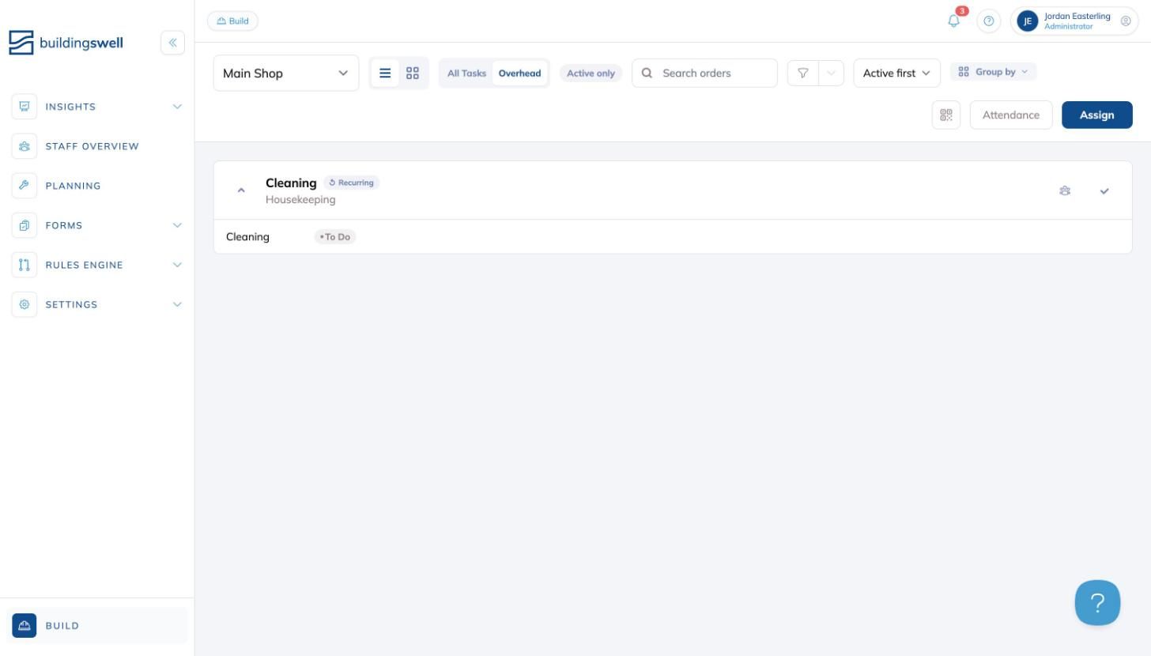1151x656 pixels.
Task: Expand the Forms menu chevron
Action: pyautogui.click(x=177, y=225)
